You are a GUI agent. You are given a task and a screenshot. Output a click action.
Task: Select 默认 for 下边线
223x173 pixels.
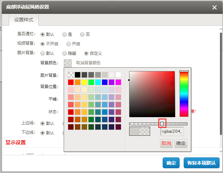pyautogui.click(x=42, y=133)
